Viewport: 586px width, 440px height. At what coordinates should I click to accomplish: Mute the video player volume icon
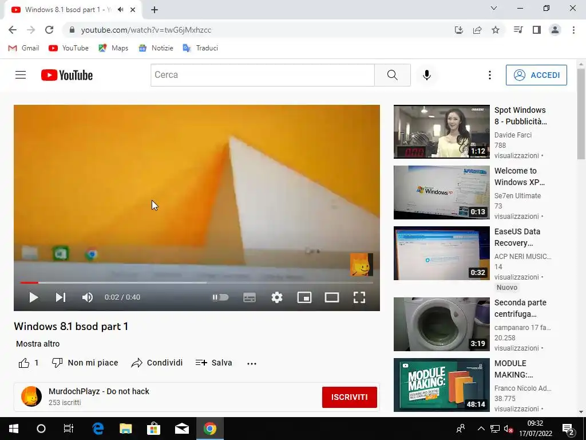88,297
